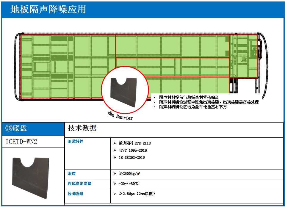
Task: Select the -20～+80℃ temperature value
Action: [129, 184]
